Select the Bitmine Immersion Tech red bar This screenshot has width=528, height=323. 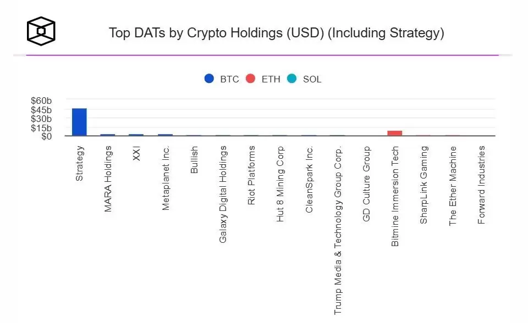pos(395,133)
